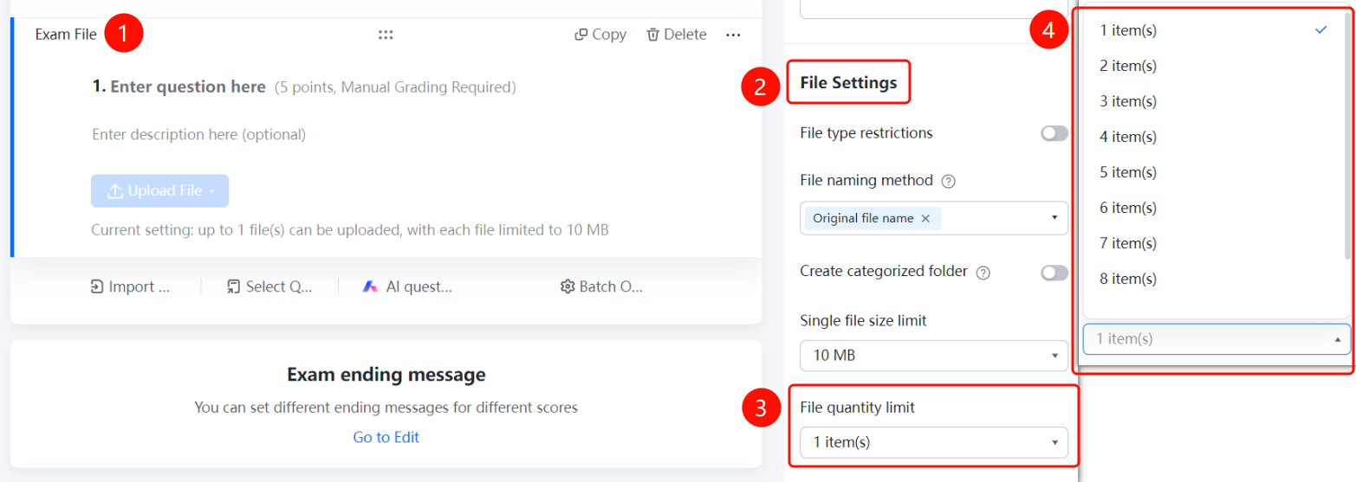Click the AI question logo icon
The height and width of the screenshot is (482, 1356).
click(x=370, y=286)
